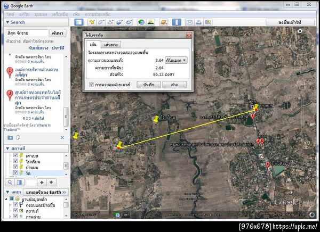This screenshot has width=320, height=232.
Task: Toggle sunlight across the landscape icon
Action: (x=150, y=22)
